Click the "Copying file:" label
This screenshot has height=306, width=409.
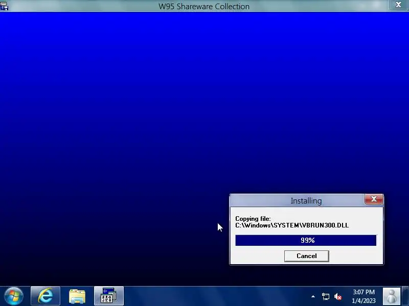(x=253, y=219)
